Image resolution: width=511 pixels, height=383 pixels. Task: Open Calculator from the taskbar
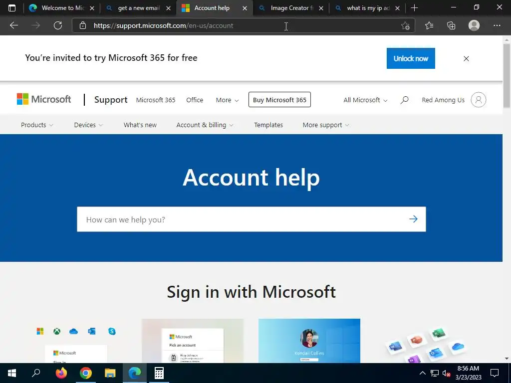click(x=159, y=373)
